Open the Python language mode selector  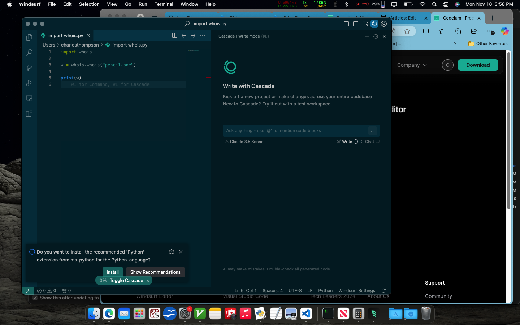point(325,291)
